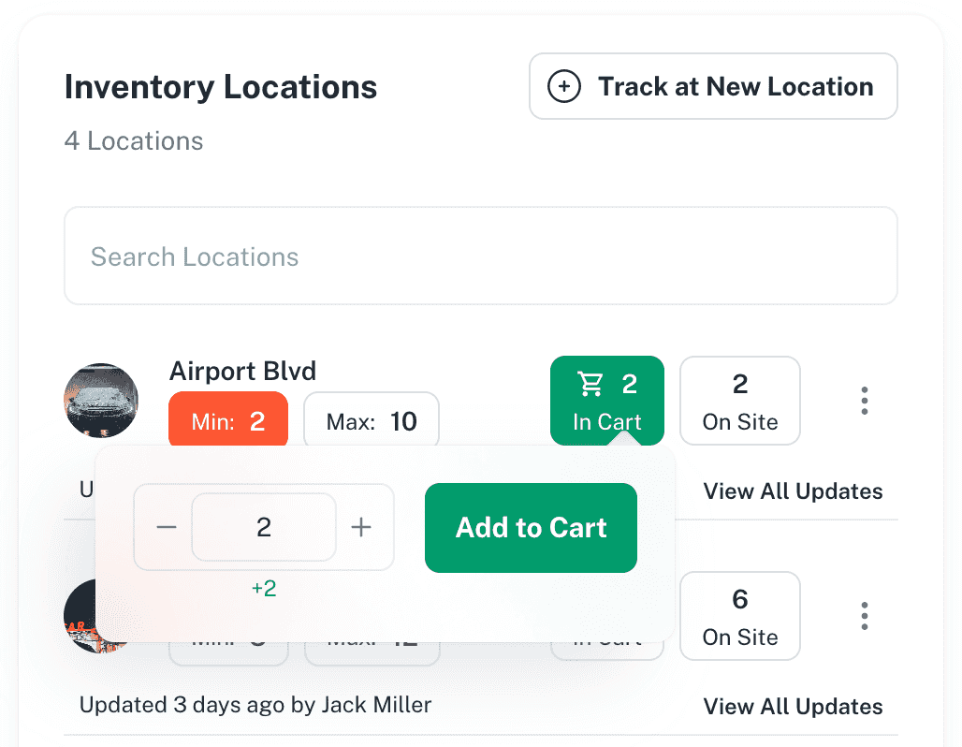
Task: Click the Max: 10 badge
Action: (x=372, y=421)
